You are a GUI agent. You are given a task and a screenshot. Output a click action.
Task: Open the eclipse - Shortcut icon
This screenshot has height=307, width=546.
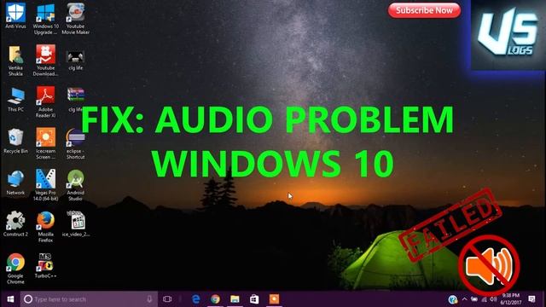(x=76, y=143)
